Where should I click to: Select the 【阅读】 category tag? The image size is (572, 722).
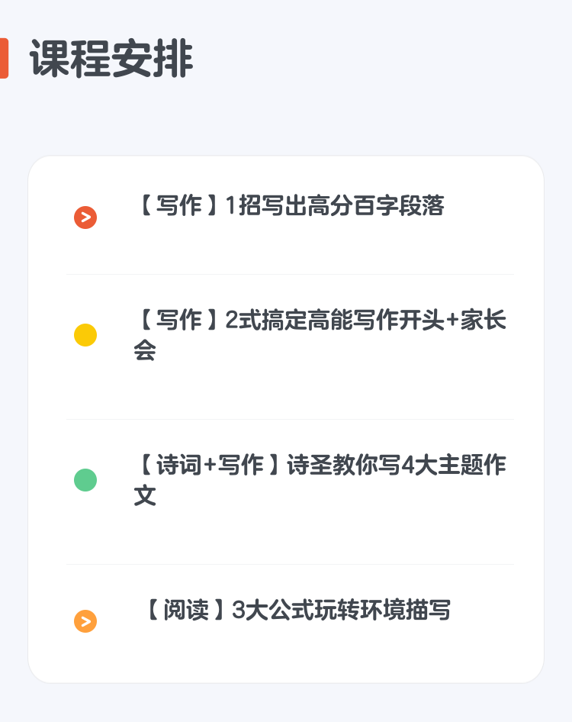(x=185, y=610)
